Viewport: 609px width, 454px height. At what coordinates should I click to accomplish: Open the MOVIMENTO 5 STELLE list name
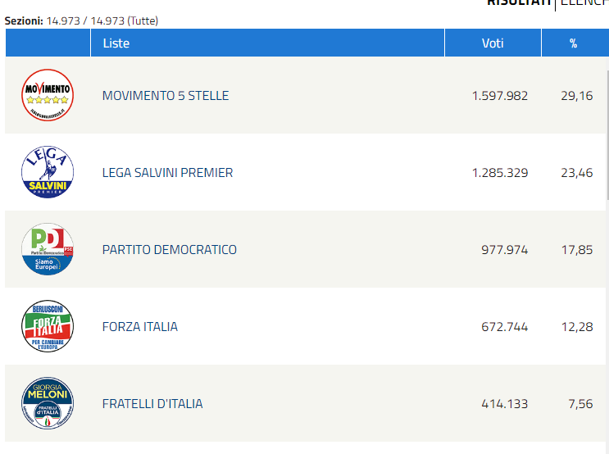[x=166, y=96]
